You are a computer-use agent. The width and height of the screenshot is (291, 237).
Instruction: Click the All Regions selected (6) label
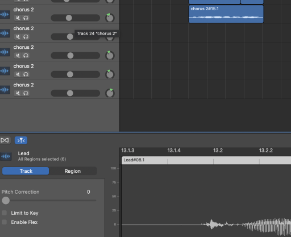pyautogui.click(x=42, y=159)
